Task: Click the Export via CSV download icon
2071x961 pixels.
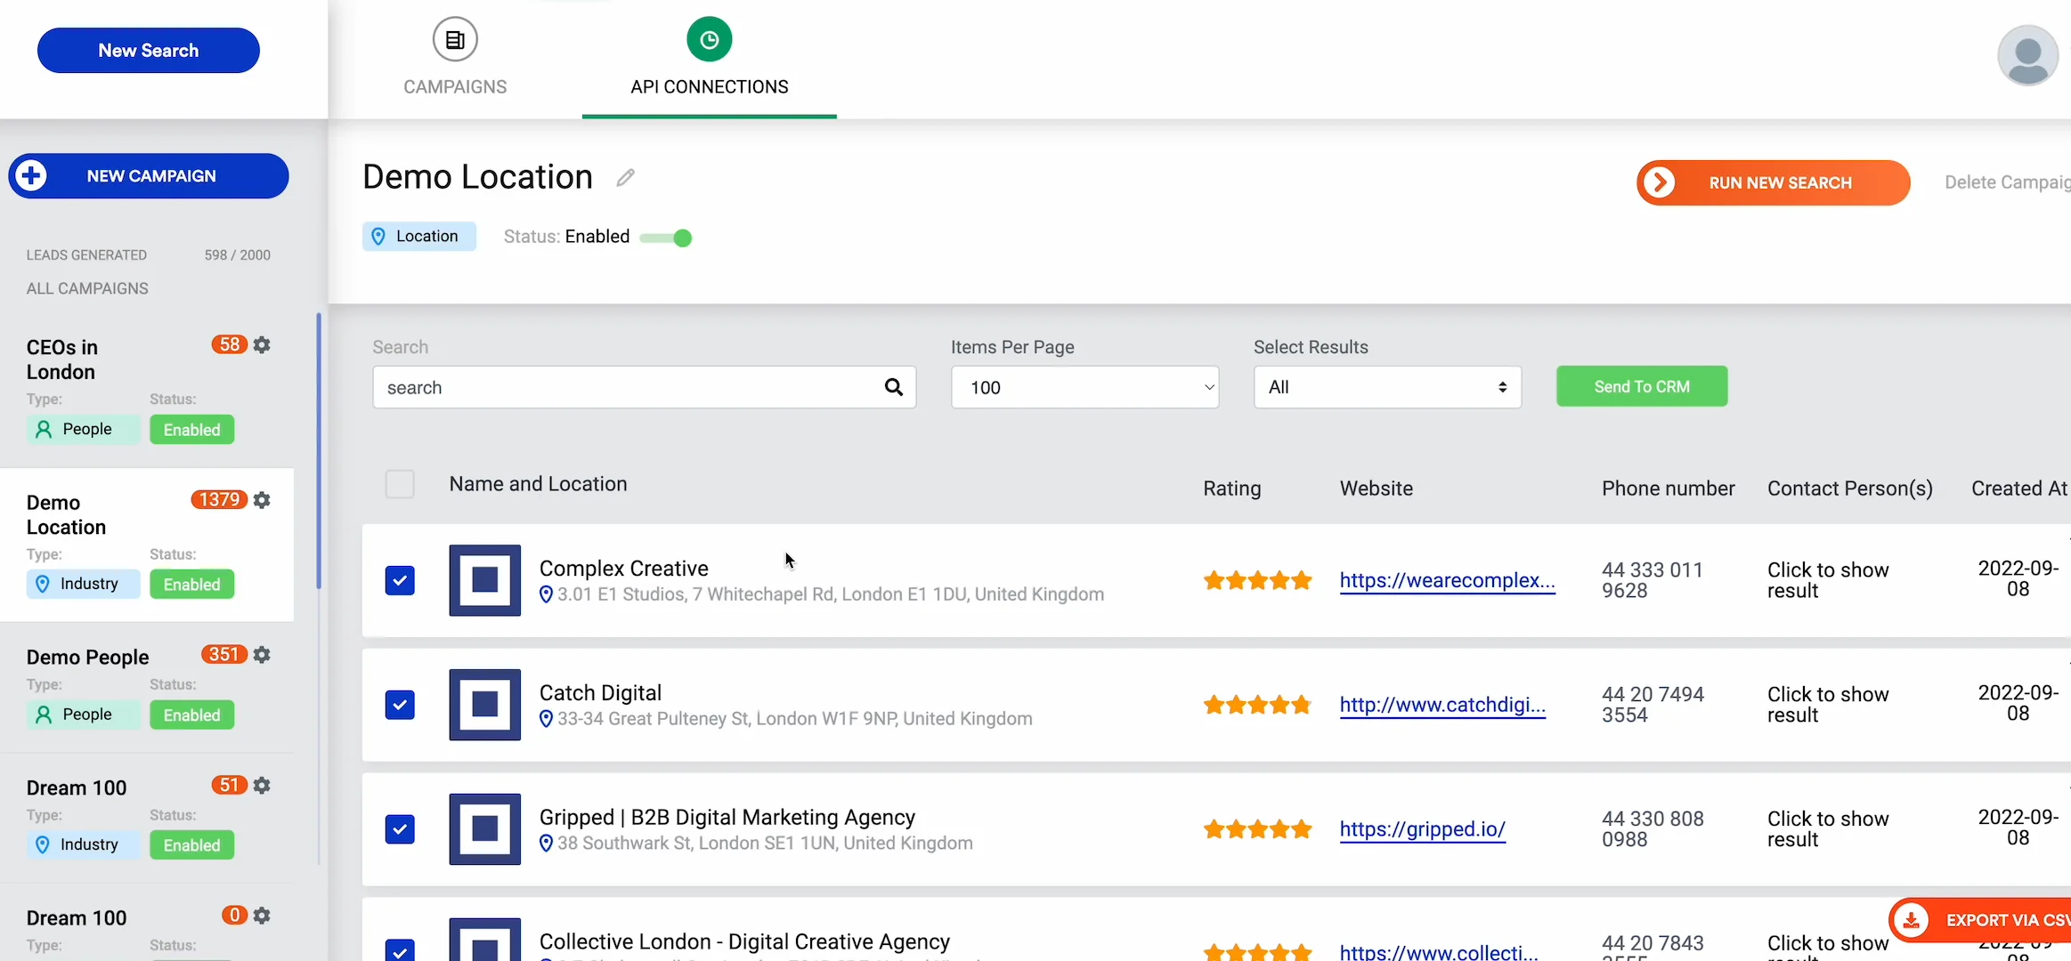Action: pos(1911,920)
